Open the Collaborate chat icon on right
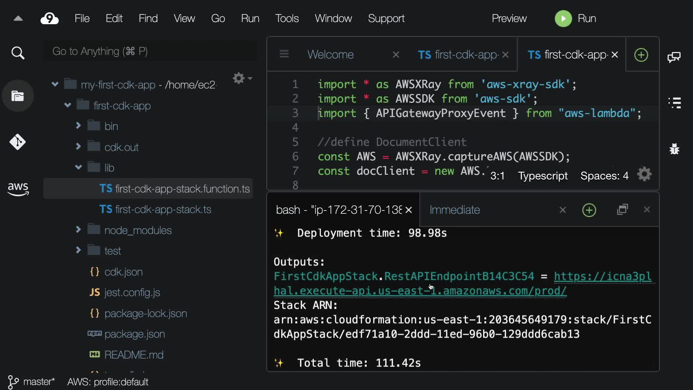Screen dimensions: 693x390 point(674,57)
